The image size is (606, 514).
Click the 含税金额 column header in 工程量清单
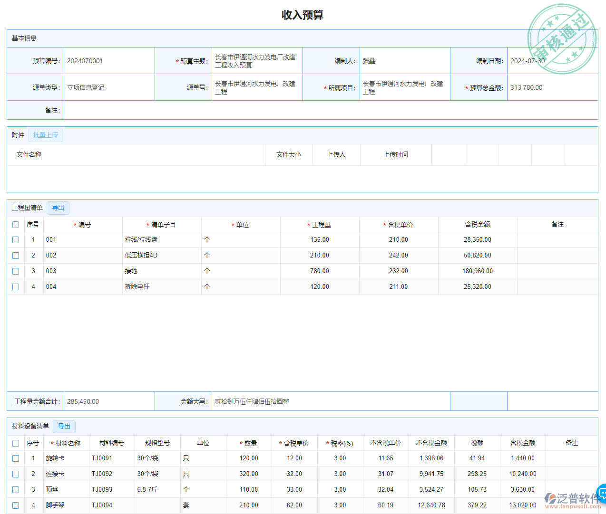click(478, 225)
